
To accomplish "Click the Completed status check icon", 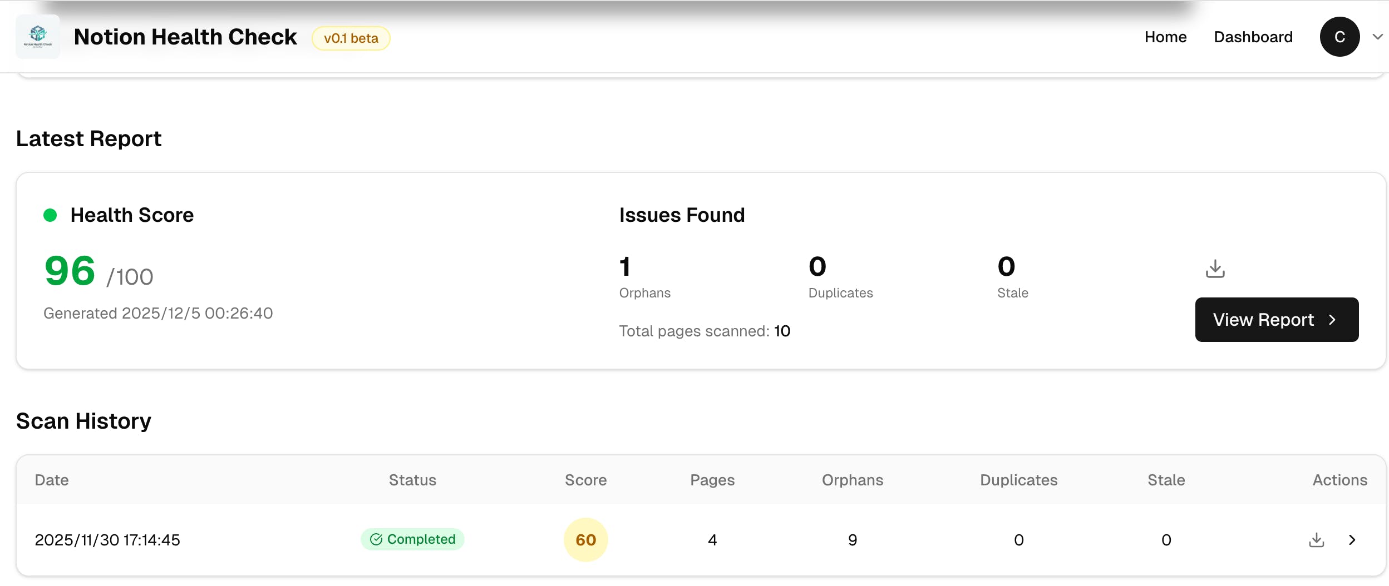I will point(376,539).
